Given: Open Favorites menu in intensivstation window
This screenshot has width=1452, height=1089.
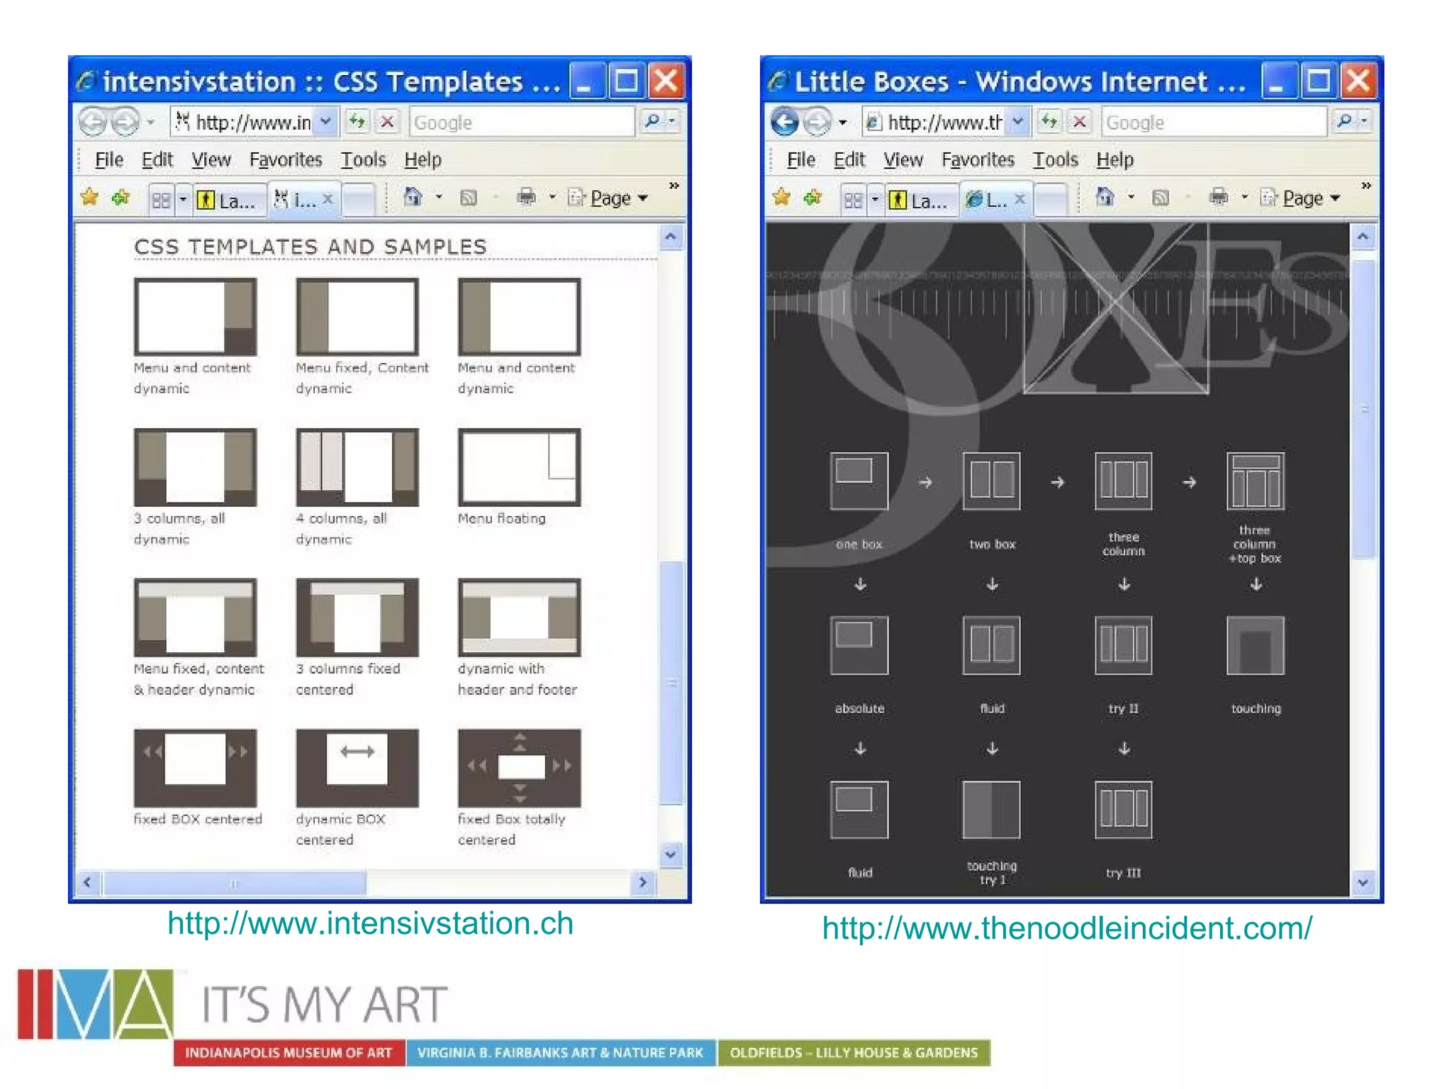Looking at the screenshot, I should pos(285,160).
